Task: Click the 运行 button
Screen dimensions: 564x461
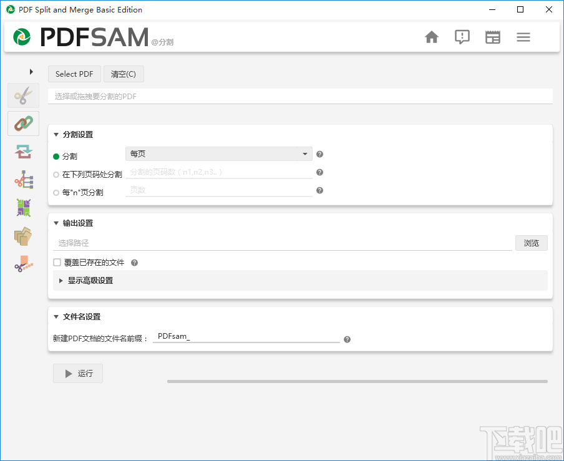Action: (77, 373)
